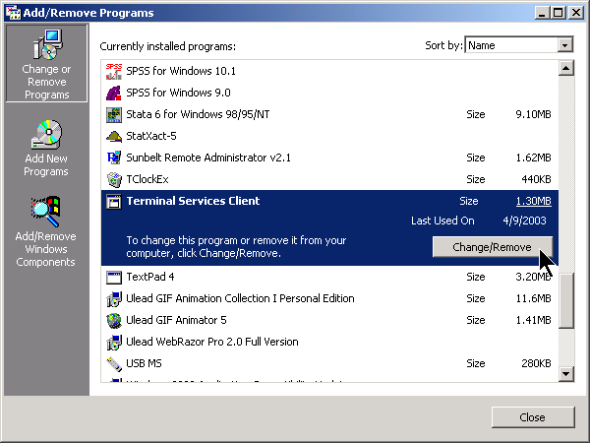This screenshot has width=590, height=443.
Task: Open the Sort by dropdown arrow
Action: 564,45
